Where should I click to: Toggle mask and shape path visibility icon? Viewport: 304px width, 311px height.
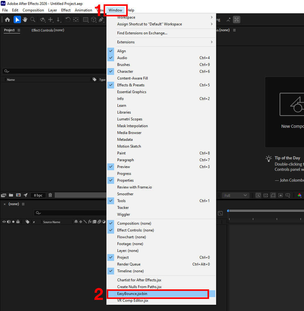tap(273, 195)
